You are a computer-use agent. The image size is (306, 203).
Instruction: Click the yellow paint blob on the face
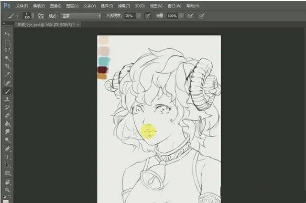tap(148, 131)
